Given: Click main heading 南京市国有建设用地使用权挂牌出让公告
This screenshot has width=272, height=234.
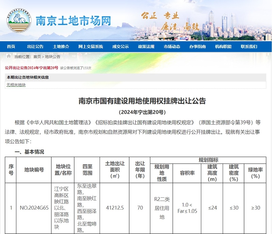Looking at the screenshot, I should pos(142,101).
